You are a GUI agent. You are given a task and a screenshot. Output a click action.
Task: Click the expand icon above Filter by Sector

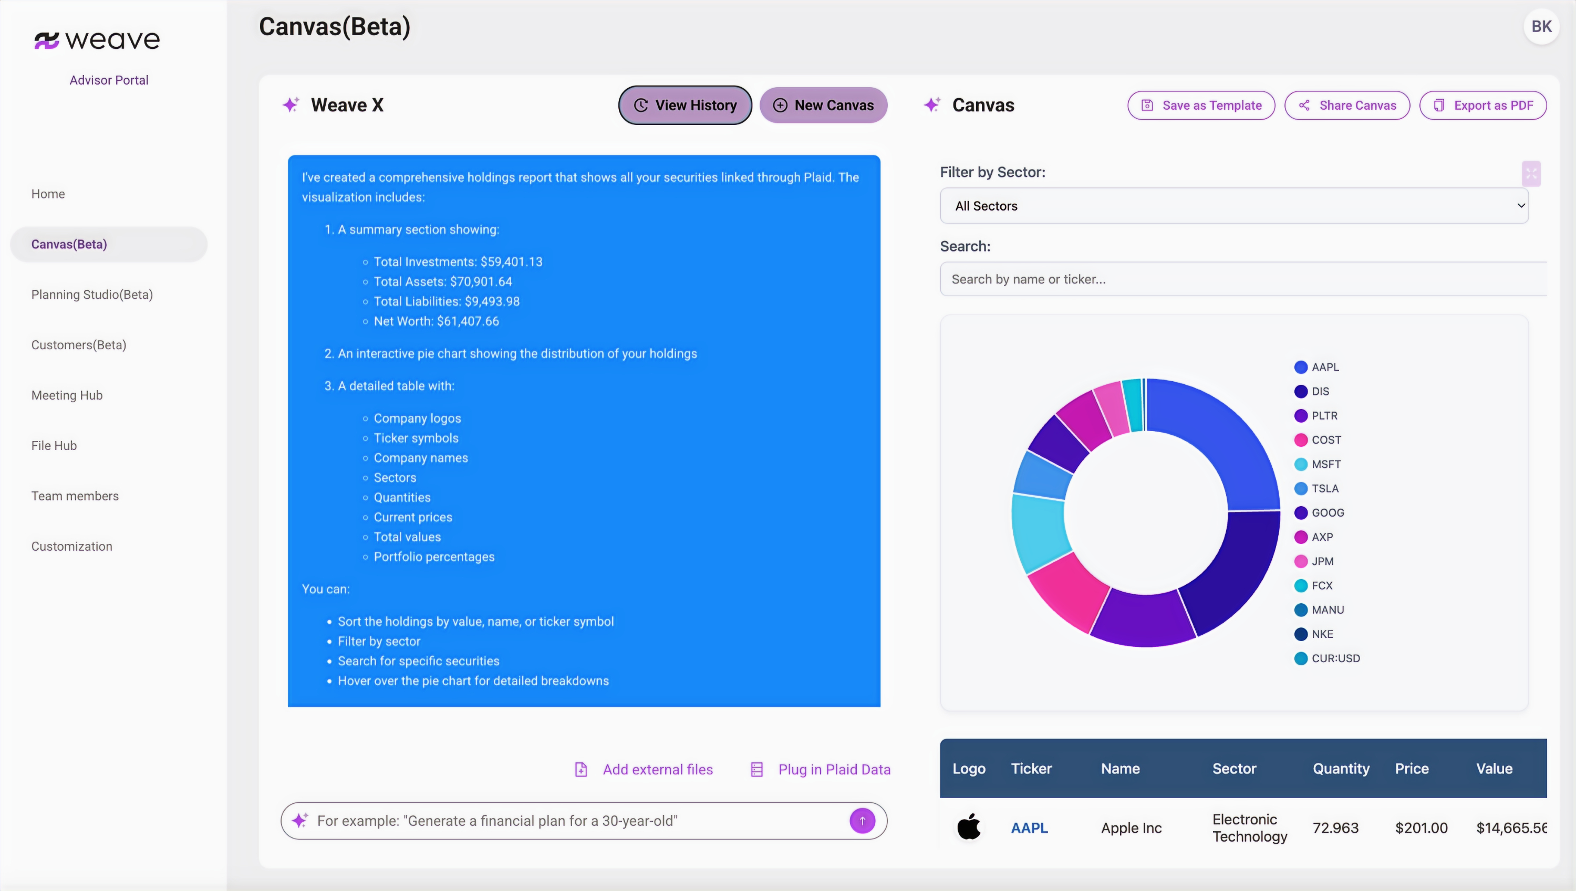click(1531, 174)
